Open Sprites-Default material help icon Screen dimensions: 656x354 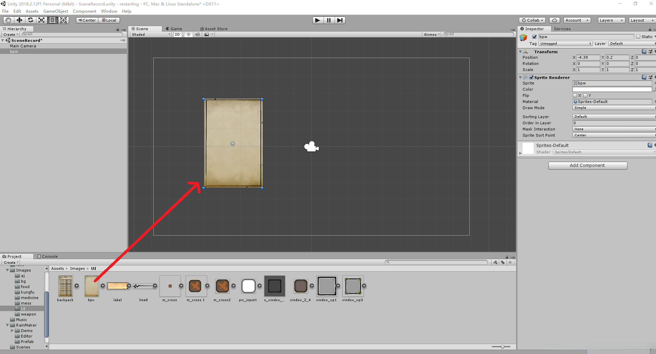click(x=650, y=145)
